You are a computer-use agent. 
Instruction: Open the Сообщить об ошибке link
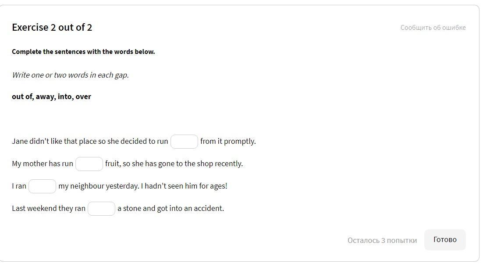(x=433, y=28)
